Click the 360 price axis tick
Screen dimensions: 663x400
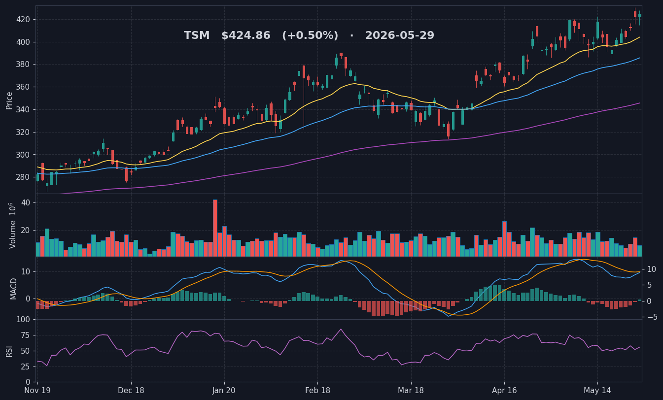click(23, 87)
